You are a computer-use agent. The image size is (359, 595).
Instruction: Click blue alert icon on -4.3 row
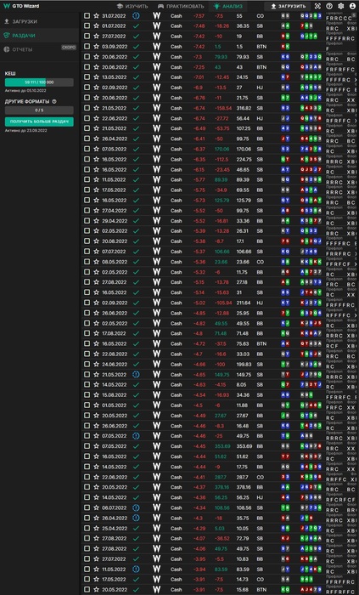[x=136, y=518]
